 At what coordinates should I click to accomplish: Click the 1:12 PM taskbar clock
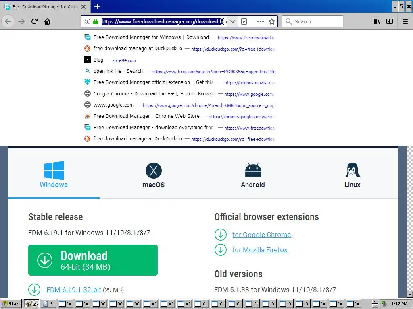(x=399, y=304)
